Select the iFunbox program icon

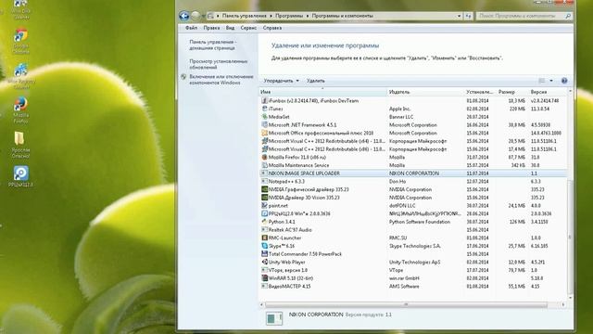(x=264, y=101)
